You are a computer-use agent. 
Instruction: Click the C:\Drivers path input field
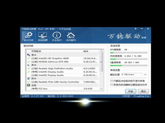(132, 74)
